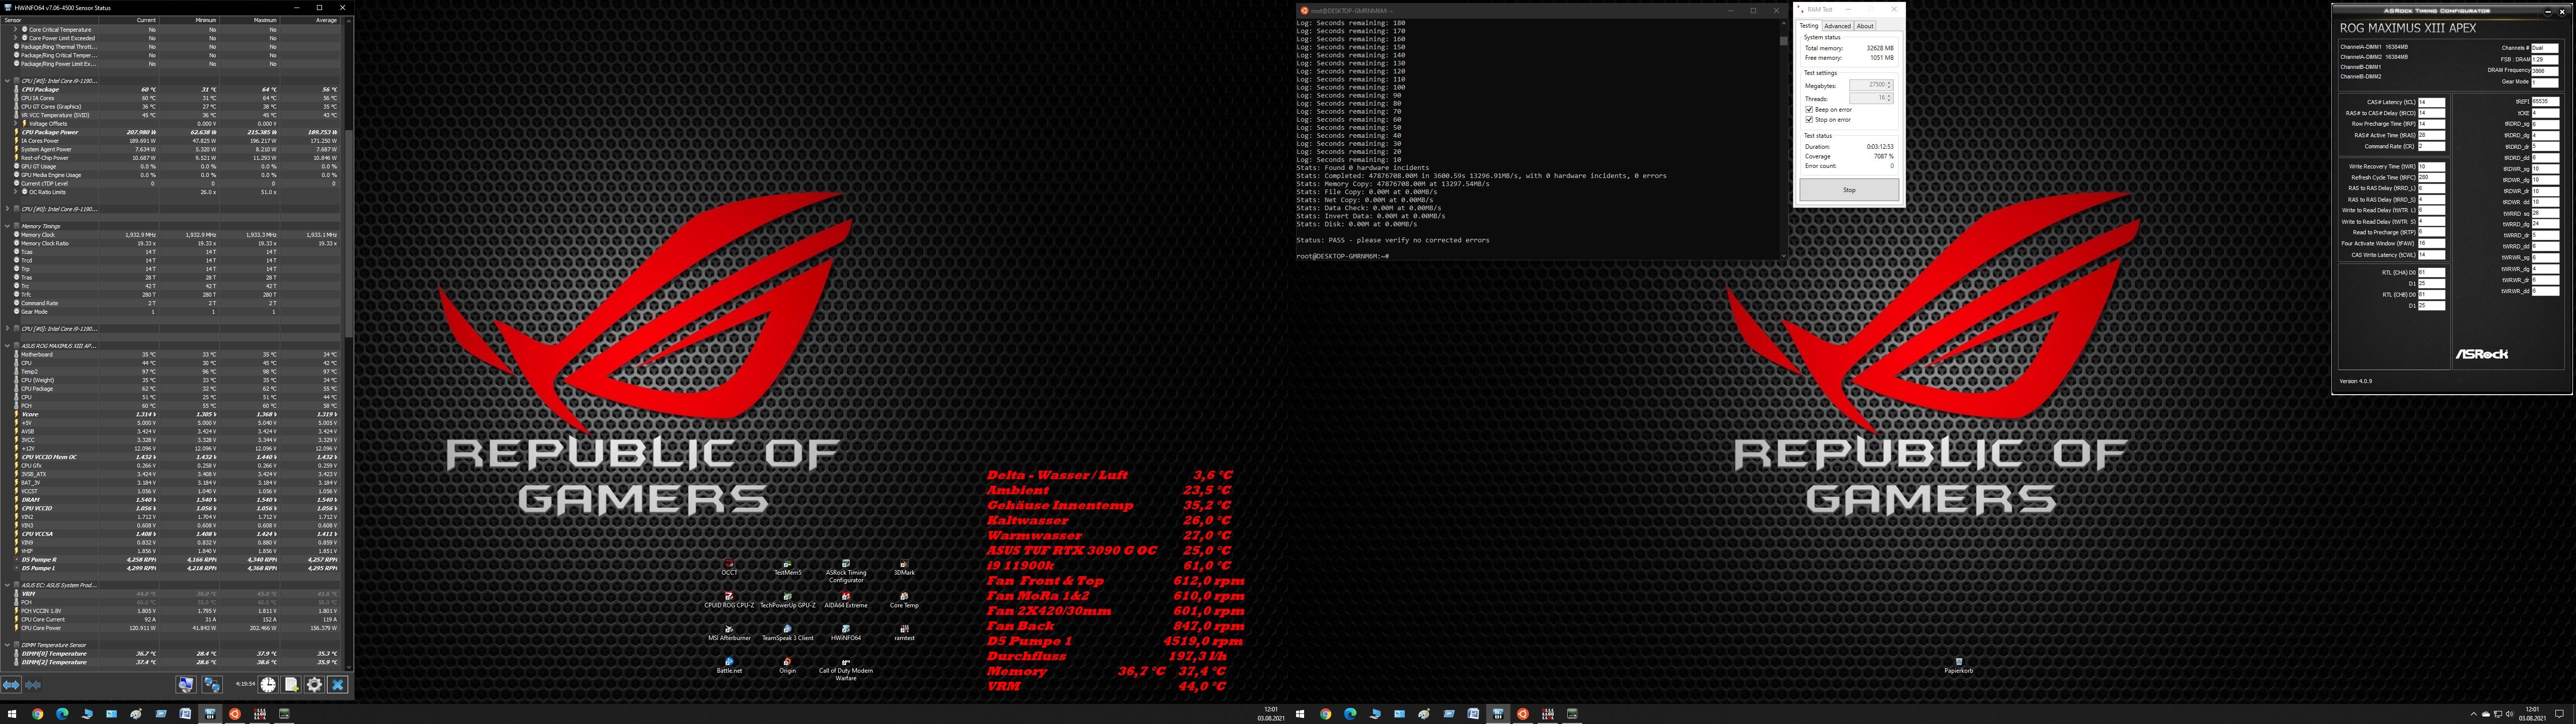2576x724 pixels.
Task: Open volume control in system tray
Action: (x=2509, y=714)
